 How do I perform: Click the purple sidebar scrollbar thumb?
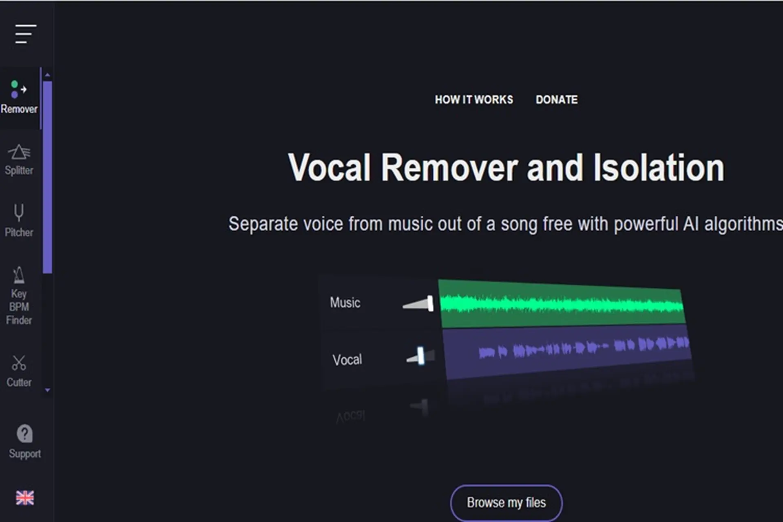[x=48, y=177]
